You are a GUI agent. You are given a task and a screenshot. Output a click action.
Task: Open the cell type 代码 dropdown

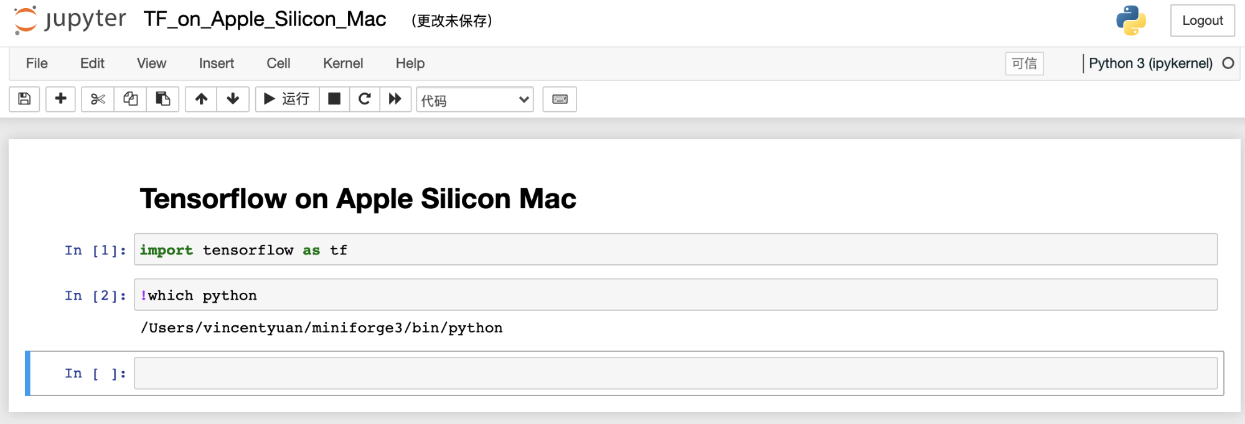475,99
